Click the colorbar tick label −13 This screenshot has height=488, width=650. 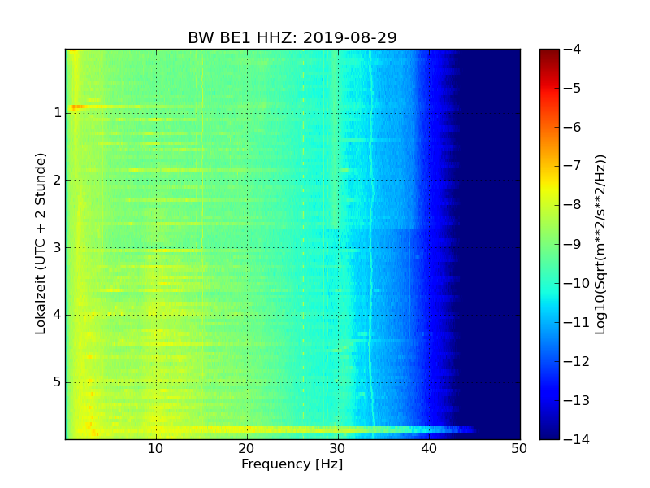pyautogui.click(x=577, y=400)
